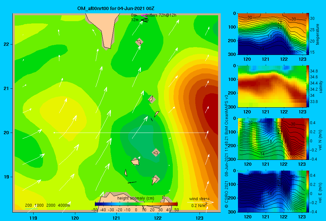Click latitude label '21' on the main map
This screenshot has width=326, height=221.
point(7,88)
